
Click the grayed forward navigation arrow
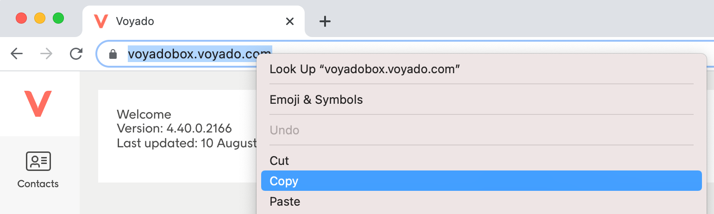point(46,54)
